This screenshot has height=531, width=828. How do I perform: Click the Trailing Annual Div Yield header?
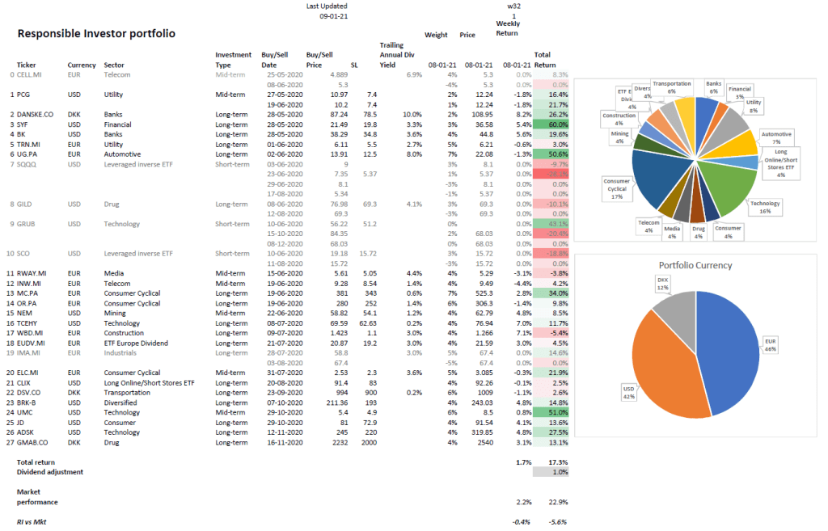point(392,55)
